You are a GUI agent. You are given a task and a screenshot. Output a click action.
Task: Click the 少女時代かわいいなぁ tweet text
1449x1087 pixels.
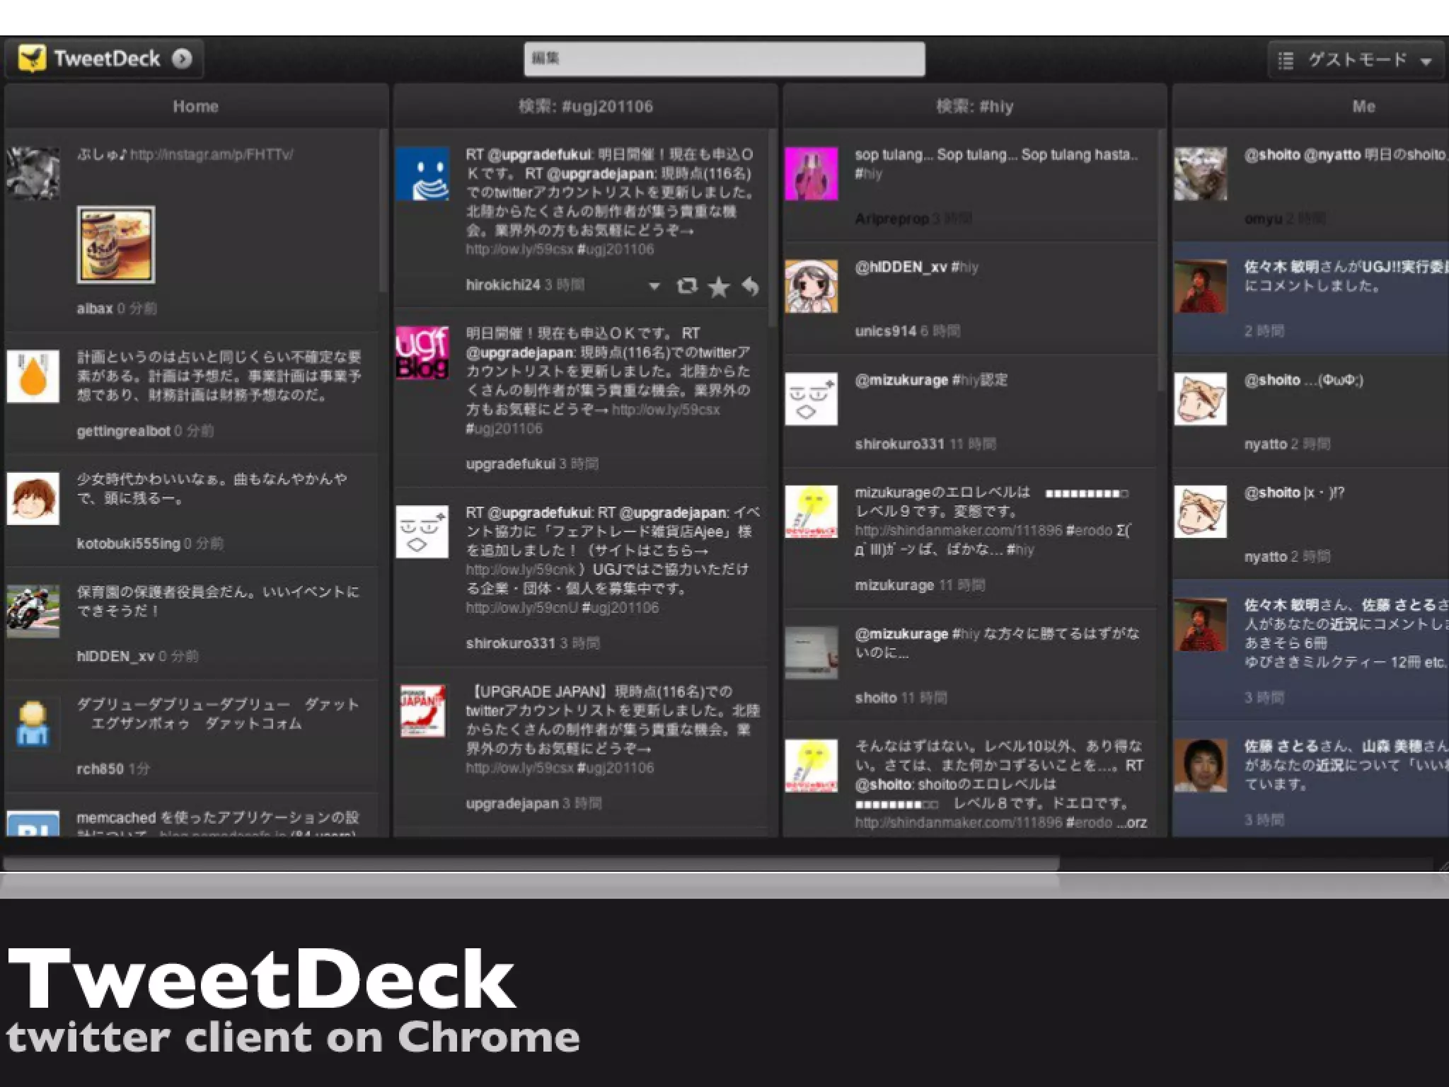212,488
